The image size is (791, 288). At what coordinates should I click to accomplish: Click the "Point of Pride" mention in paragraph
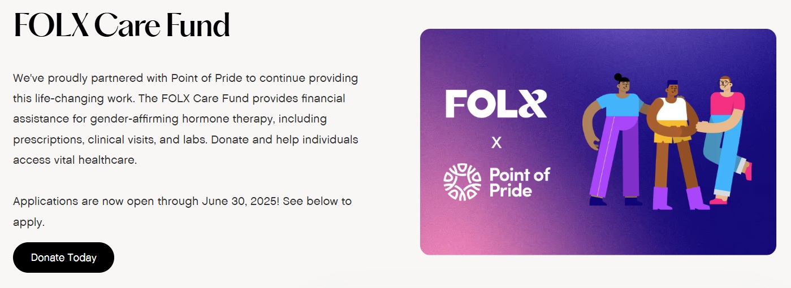tap(203, 78)
